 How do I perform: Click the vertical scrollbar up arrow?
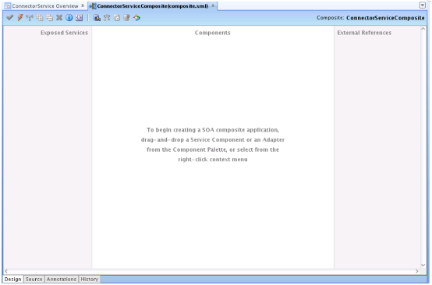pos(423,29)
